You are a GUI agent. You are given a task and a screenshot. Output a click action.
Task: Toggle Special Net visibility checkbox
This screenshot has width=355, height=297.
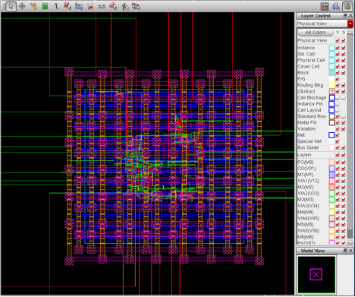(338, 141)
